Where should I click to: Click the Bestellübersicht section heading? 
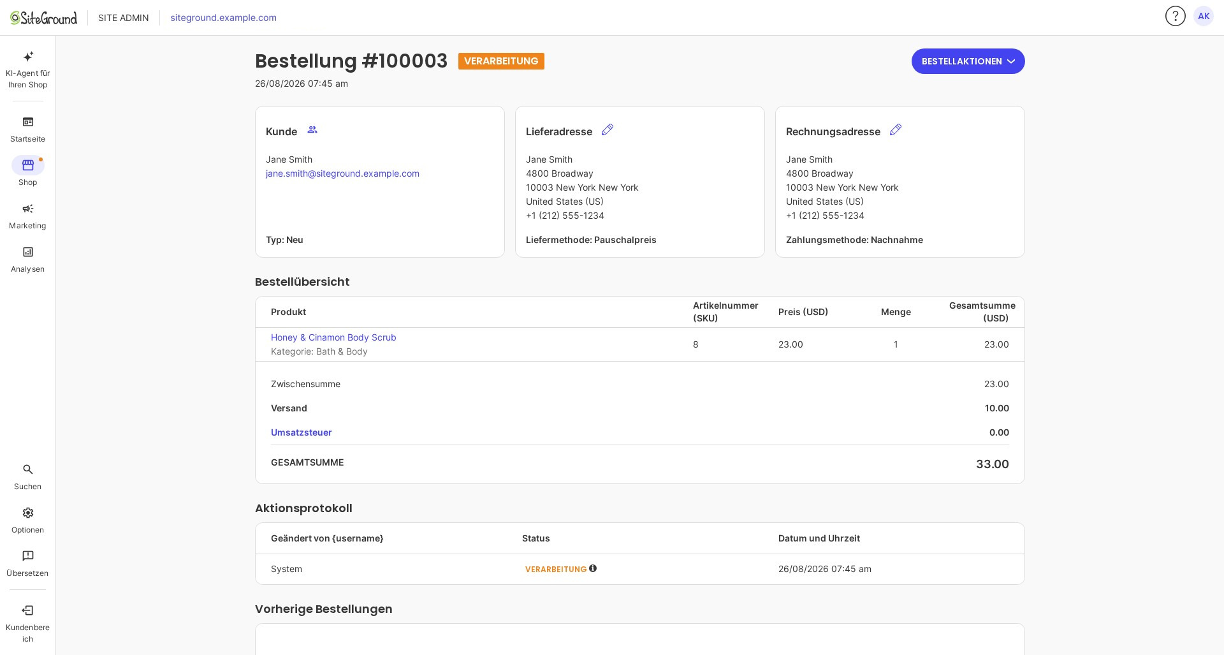302,282
